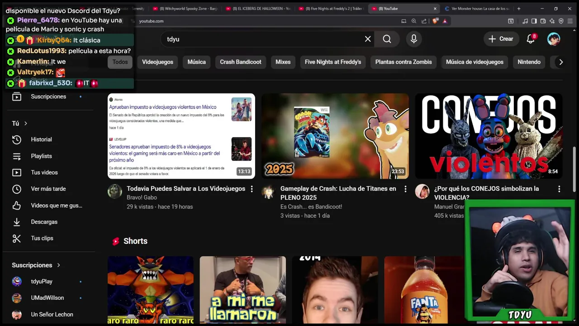
Task: Select the Crash Bandicoot chip
Action: pyautogui.click(x=241, y=62)
